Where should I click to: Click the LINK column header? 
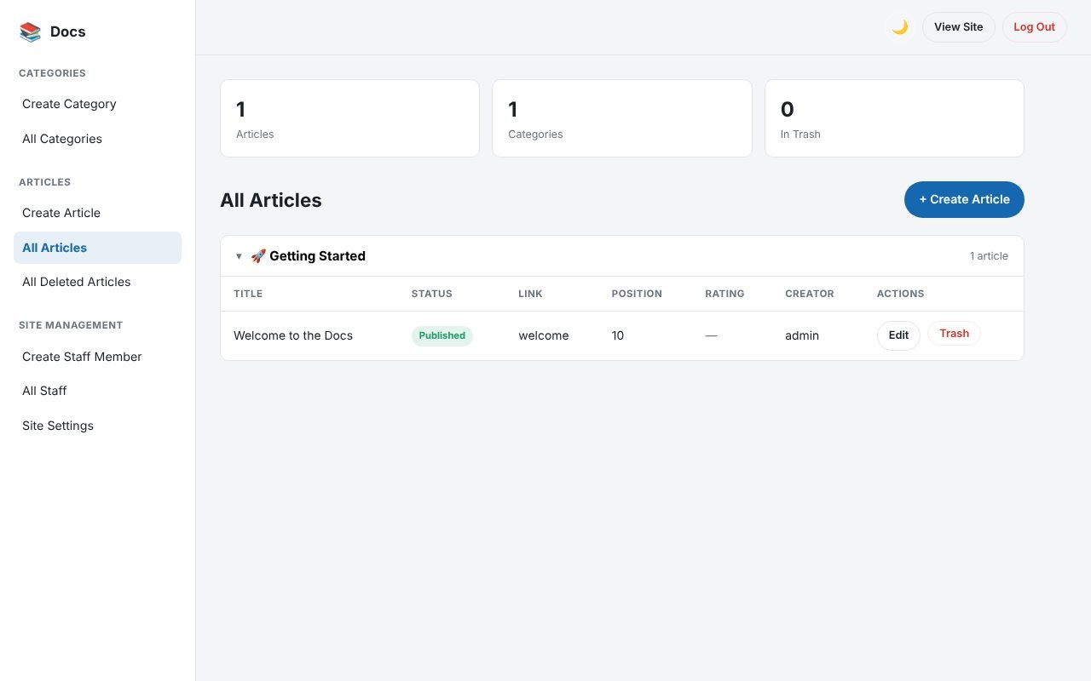(x=530, y=294)
